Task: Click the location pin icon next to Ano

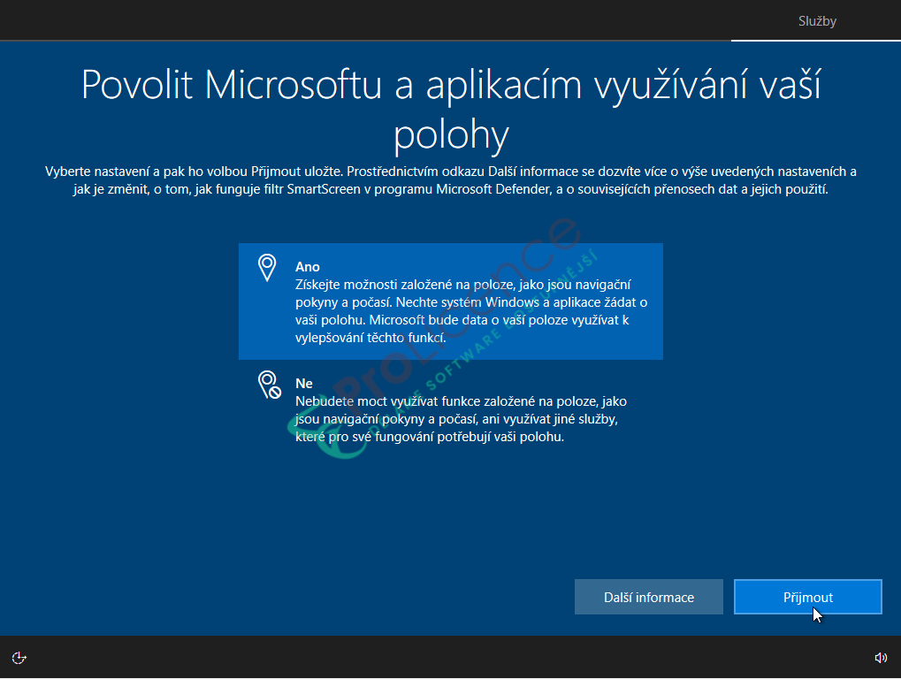Action: [x=267, y=268]
